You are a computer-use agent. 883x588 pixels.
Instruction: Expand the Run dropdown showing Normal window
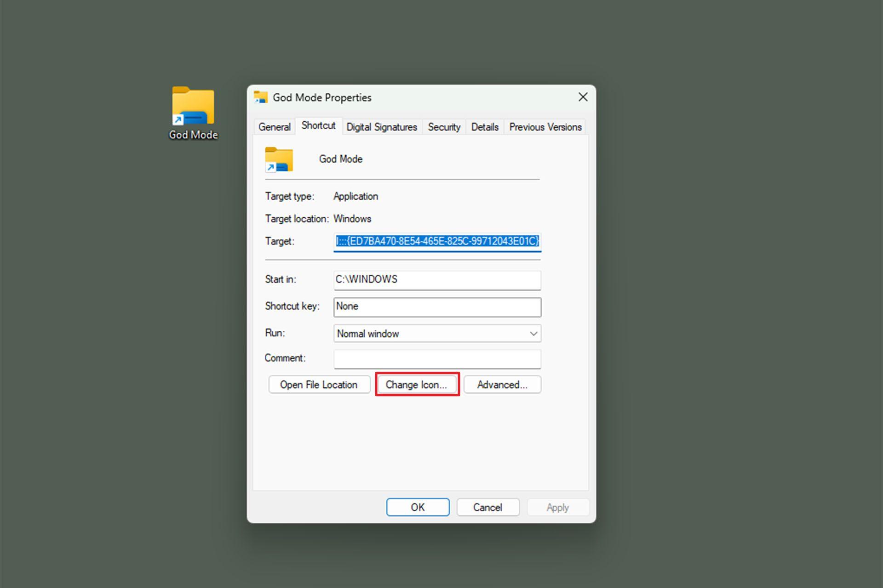click(x=437, y=334)
